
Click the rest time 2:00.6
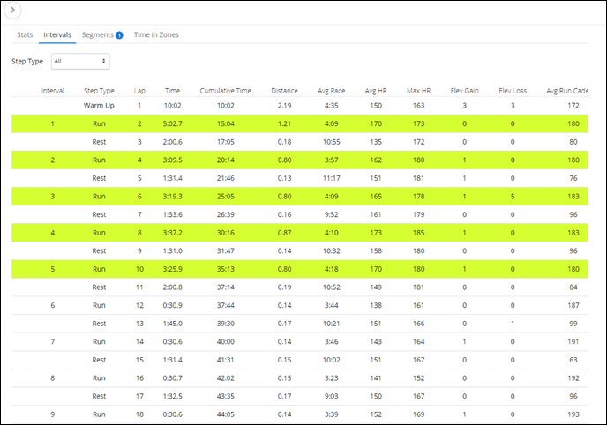(172, 142)
